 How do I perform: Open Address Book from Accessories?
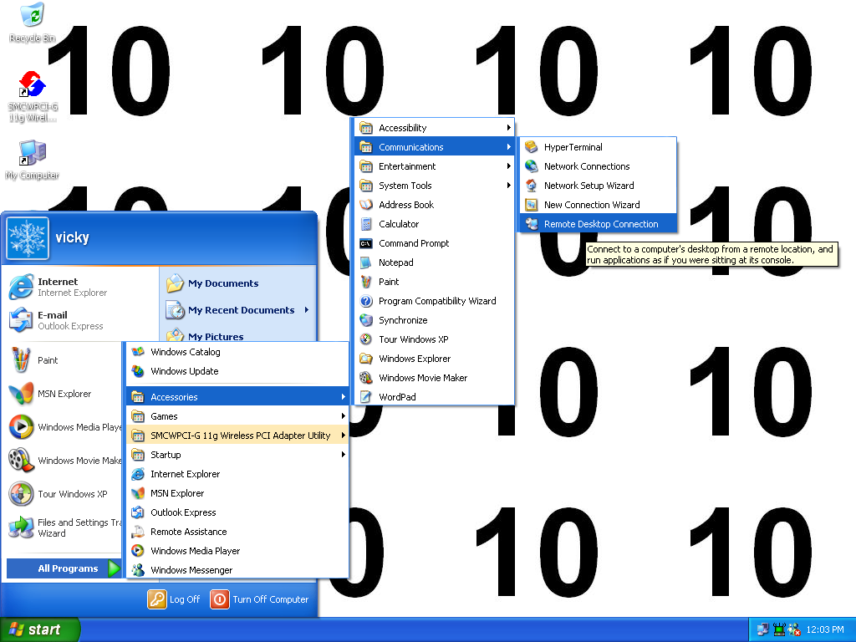pyautogui.click(x=435, y=205)
